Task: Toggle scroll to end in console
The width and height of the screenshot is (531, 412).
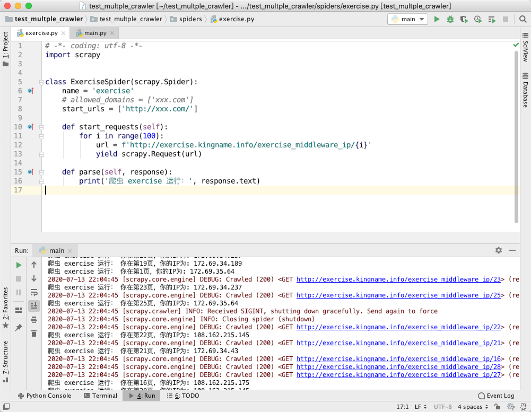Action: (x=34, y=306)
